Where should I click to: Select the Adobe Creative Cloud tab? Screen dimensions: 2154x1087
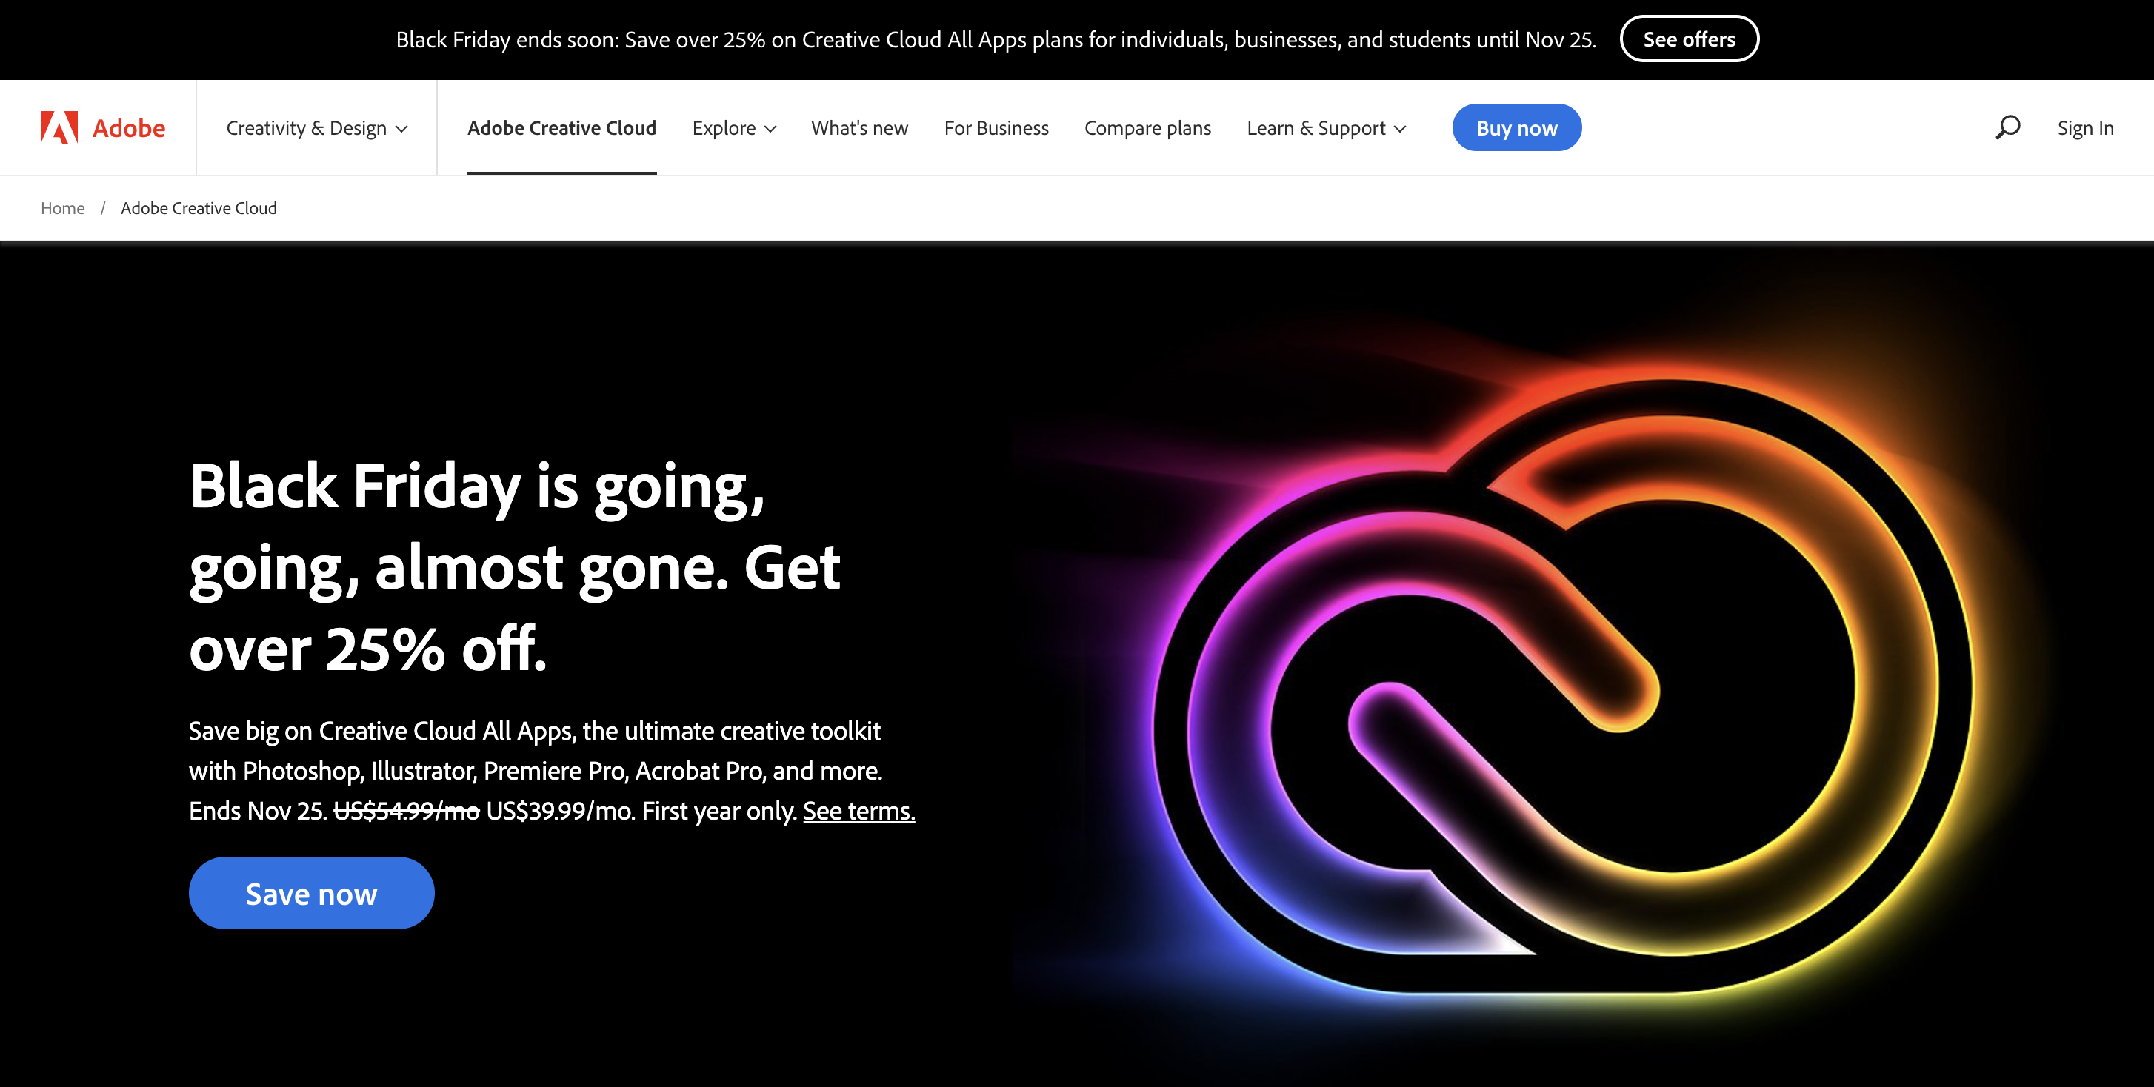tap(562, 128)
